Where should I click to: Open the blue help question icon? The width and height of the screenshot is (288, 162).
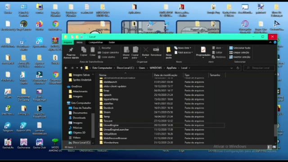pyautogui.click(x=275, y=42)
